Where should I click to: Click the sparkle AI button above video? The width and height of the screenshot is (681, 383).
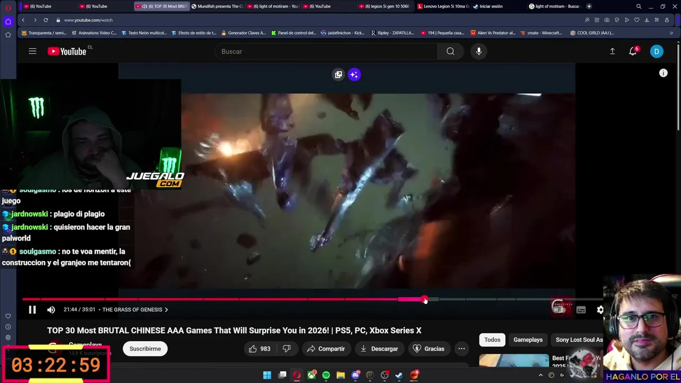click(x=354, y=74)
